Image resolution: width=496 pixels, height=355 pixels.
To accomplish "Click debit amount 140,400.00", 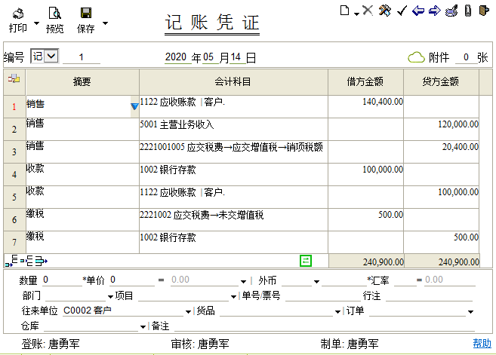I will 365,107.
